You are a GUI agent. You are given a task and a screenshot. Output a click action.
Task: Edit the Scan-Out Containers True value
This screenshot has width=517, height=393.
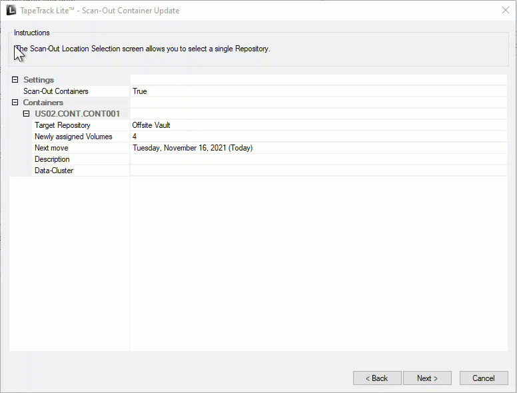pyautogui.click(x=318, y=91)
